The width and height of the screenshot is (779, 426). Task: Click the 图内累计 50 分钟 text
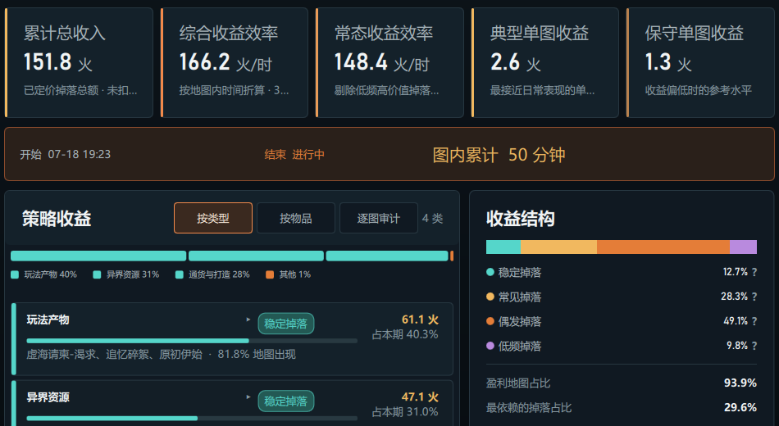pyautogui.click(x=499, y=155)
